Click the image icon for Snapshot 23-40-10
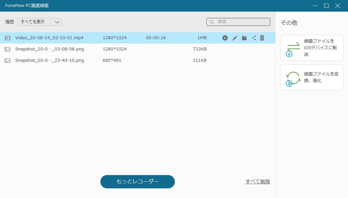348x198 pixels. point(8,60)
